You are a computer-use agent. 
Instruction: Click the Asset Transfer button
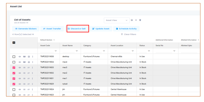pos(52,29)
